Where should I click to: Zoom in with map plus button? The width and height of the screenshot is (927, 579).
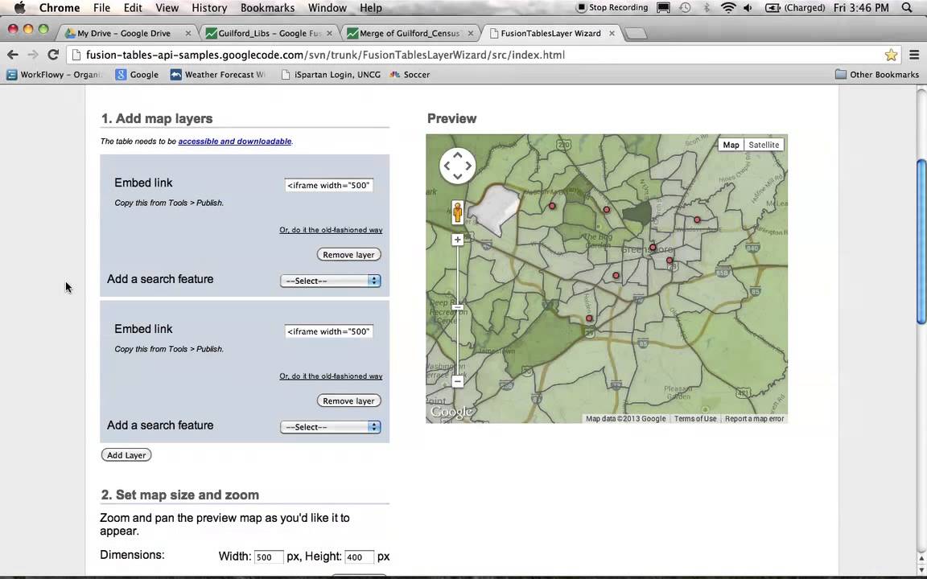[x=458, y=240]
